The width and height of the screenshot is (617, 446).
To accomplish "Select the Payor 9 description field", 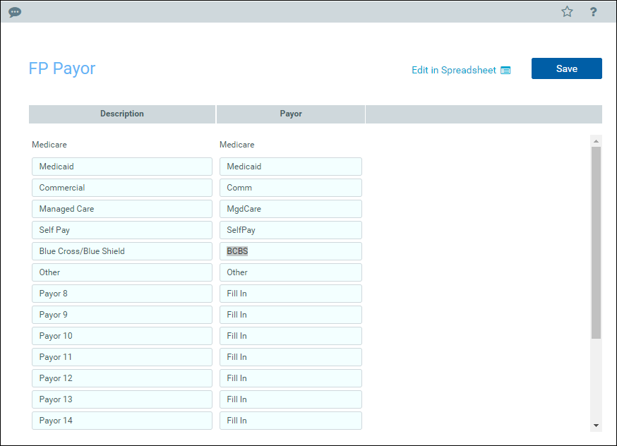I will [122, 315].
